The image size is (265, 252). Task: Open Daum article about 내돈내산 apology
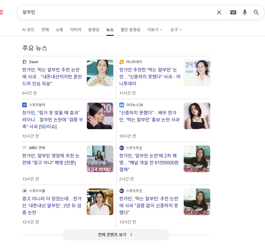point(52,77)
